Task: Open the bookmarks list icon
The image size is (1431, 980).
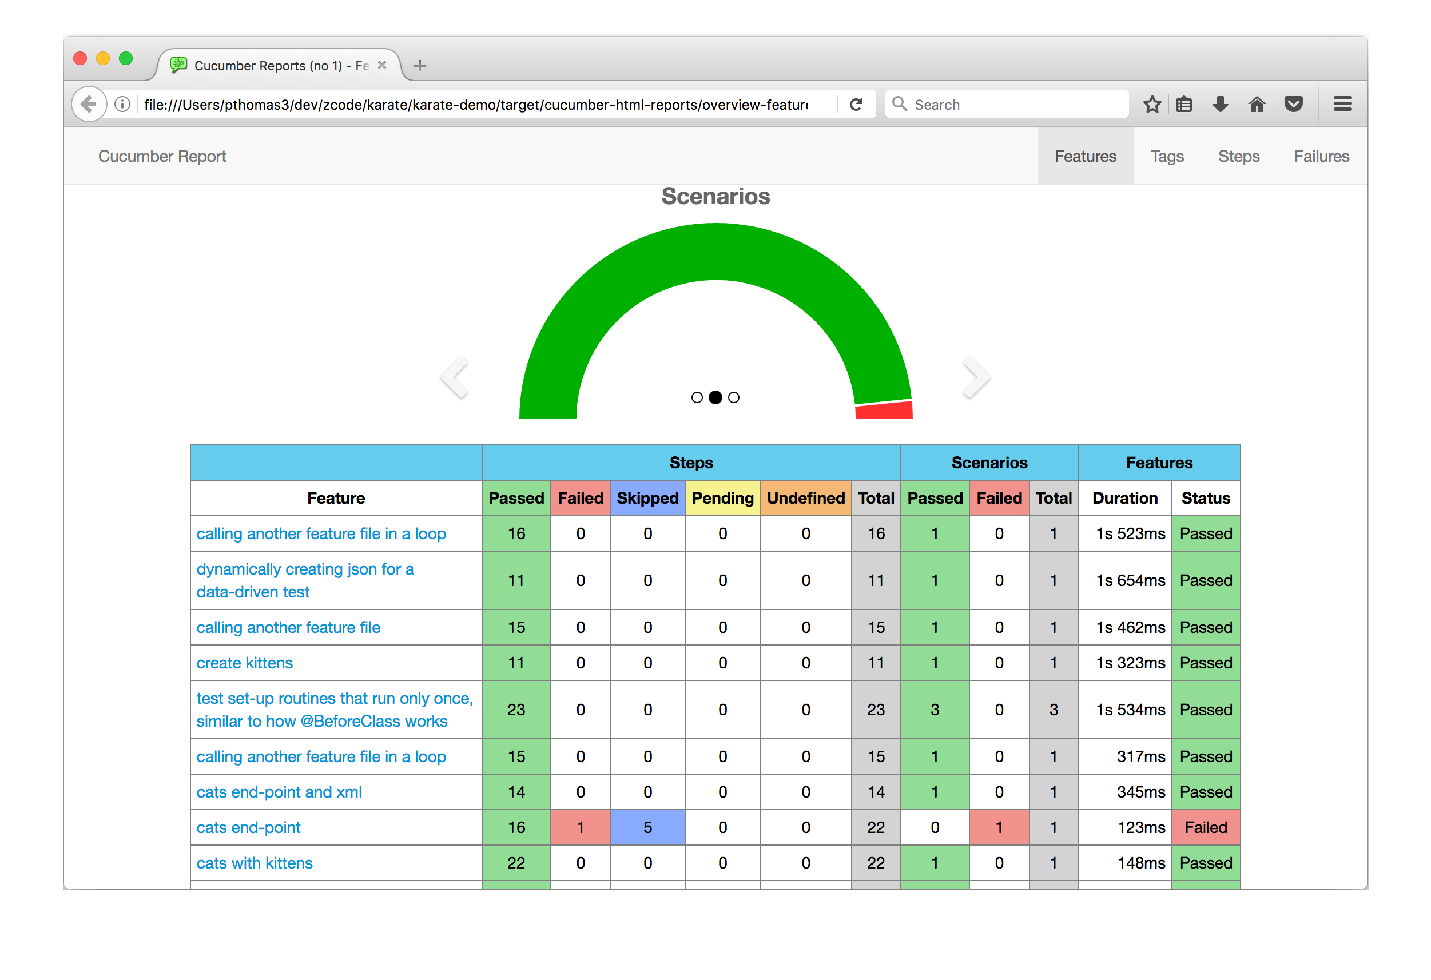Action: [1183, 104]
